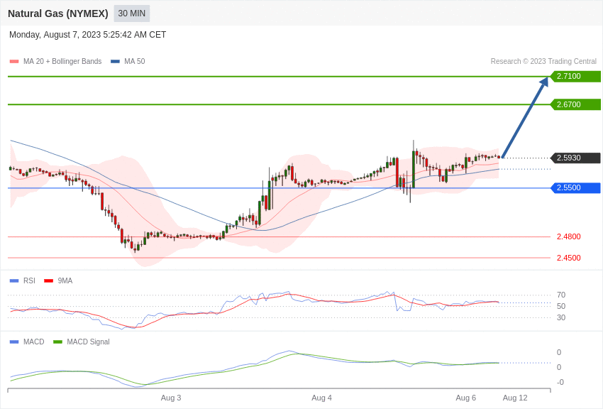
Task: Click the Natural Gas (NYMEX) title
Action: (58, 13)
